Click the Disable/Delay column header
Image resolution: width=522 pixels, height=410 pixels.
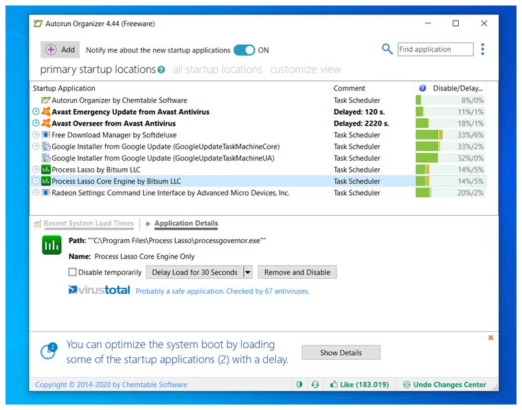pos(457,88)
